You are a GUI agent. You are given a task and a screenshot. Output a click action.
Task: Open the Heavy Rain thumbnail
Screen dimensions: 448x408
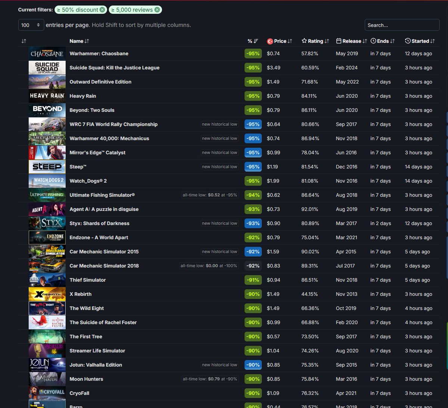47,96
